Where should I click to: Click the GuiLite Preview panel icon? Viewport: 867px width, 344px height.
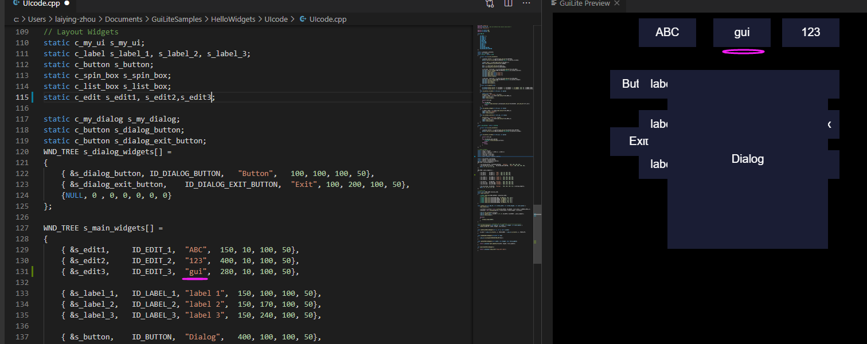(x=553, y=3)
